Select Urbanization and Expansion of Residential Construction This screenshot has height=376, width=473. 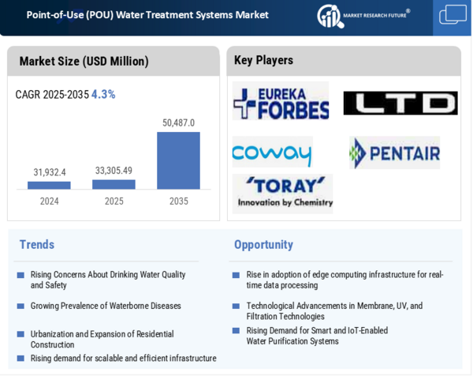click(102, 339)
